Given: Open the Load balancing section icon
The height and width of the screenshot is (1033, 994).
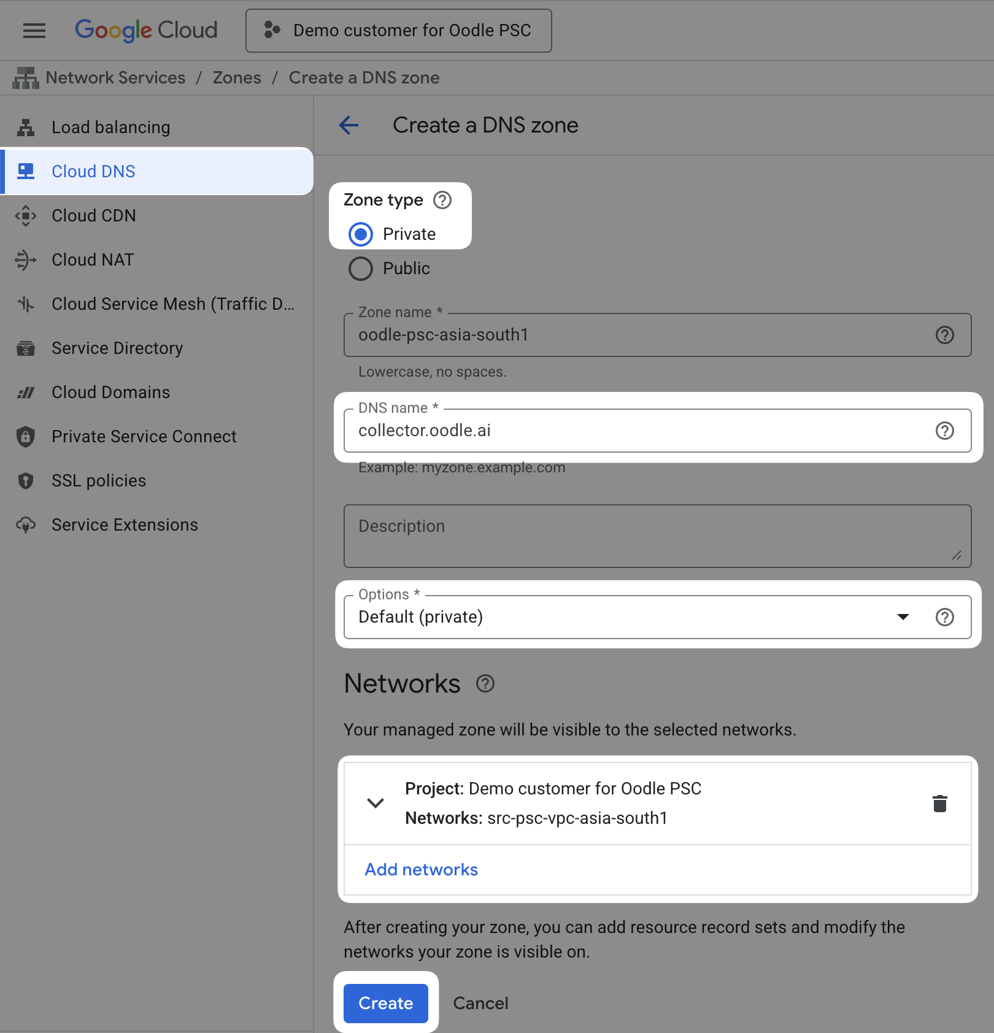Looking at the screenshot, I should tap(26, 128).
